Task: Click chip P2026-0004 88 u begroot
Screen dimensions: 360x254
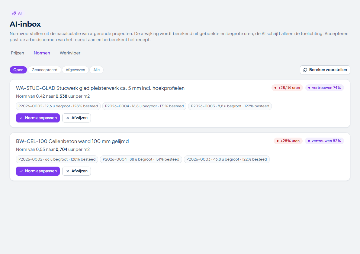Action: [x=141, y=160]
